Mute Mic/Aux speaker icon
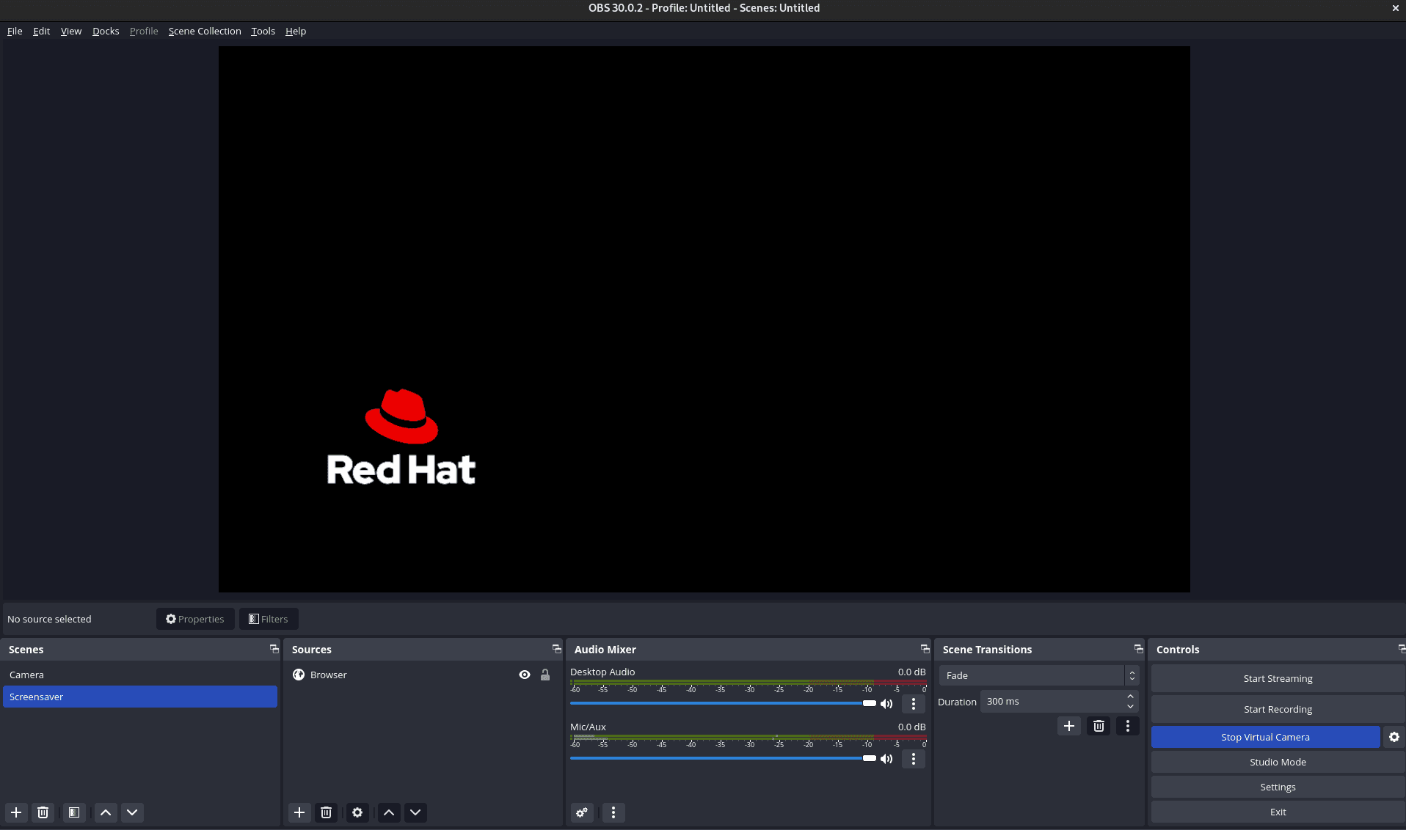The width and height of the screenshot is (1406, 830). pyautogui.click(x=886, y=759)
